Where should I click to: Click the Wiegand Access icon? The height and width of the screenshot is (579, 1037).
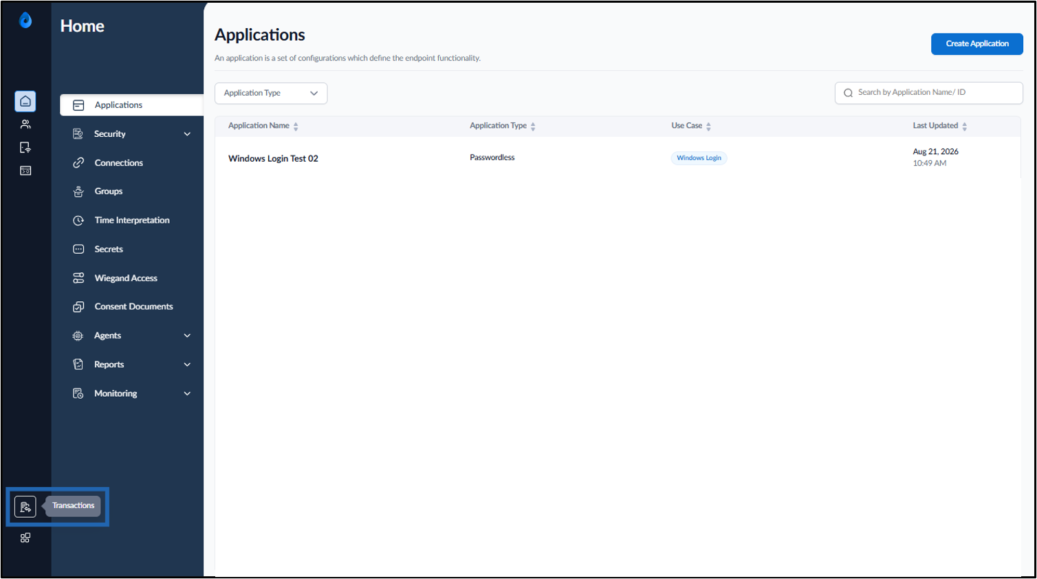(78, 278)
